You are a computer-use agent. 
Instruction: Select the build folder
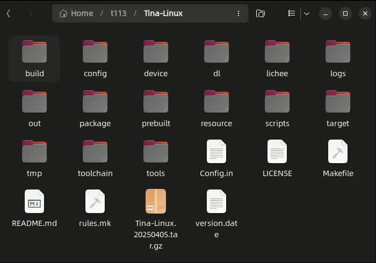(34, 52)
